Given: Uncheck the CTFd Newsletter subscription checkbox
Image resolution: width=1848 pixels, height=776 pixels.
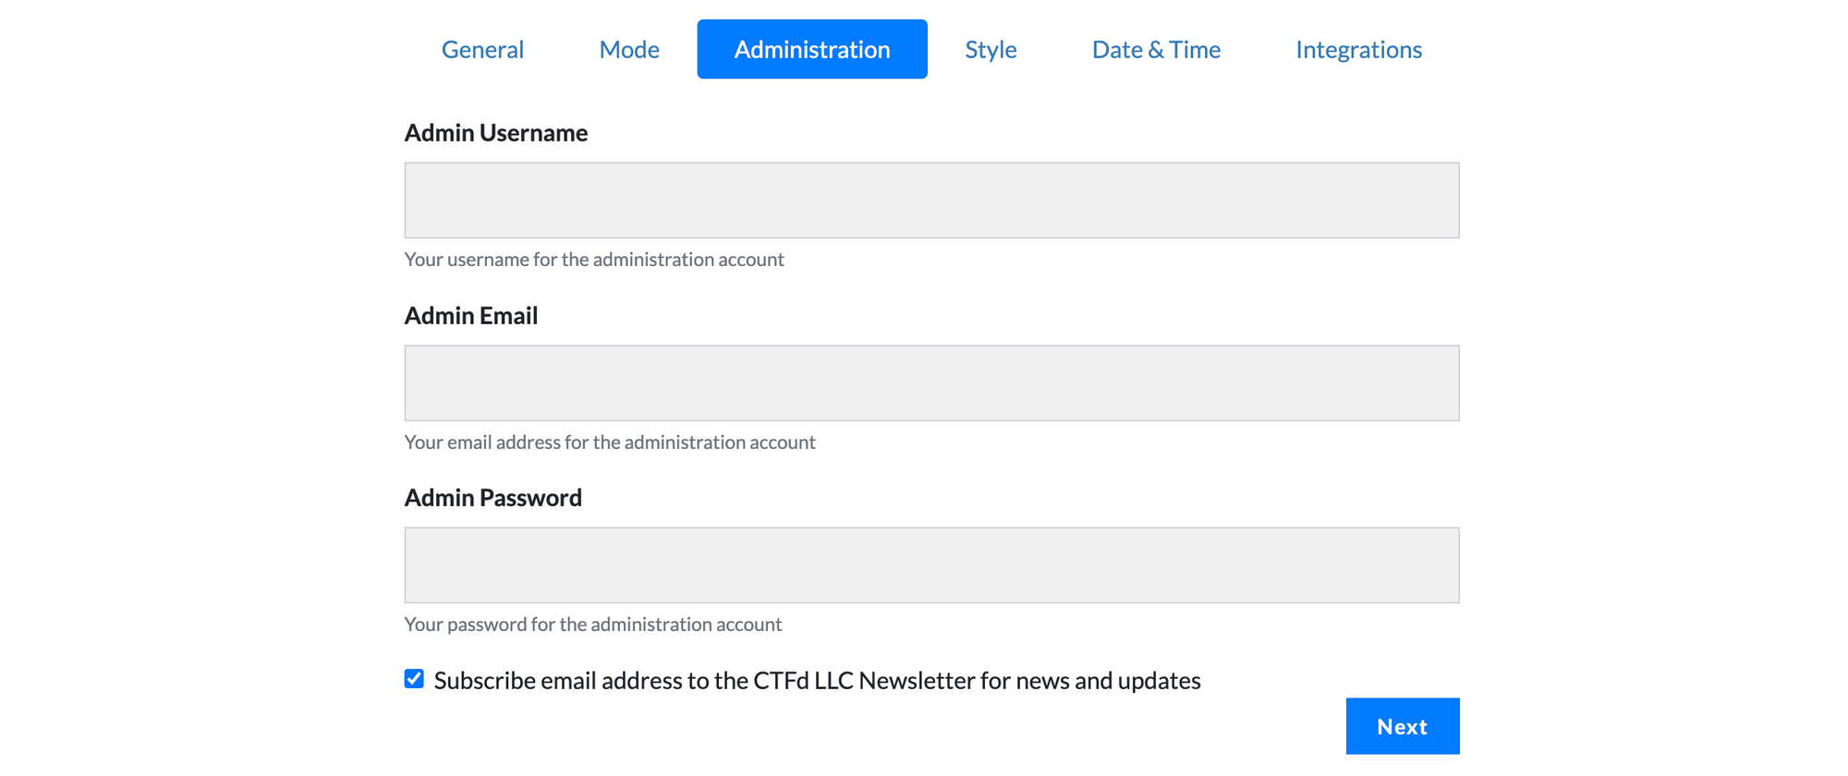Looking at the screenshot, I should (413, 678).
